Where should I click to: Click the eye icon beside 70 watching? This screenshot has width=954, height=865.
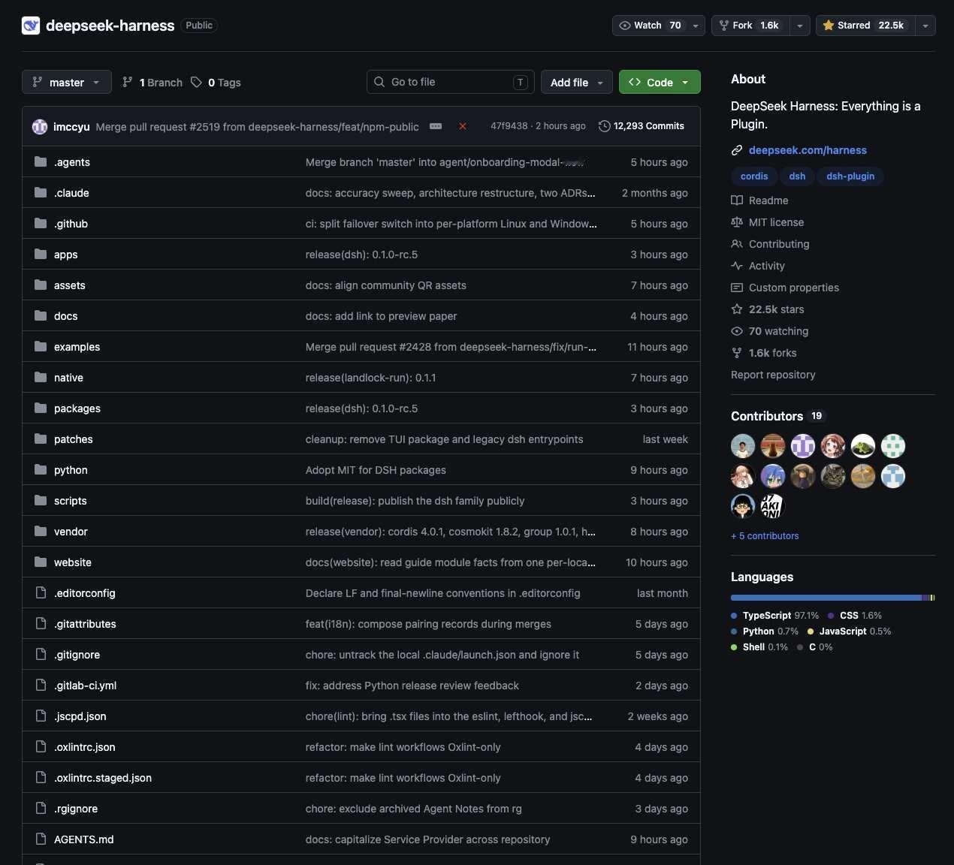click(737, 331)
